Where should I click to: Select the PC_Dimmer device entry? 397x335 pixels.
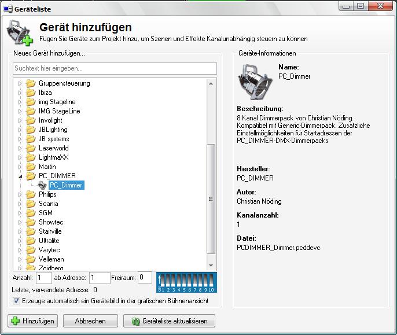click(x=65, y=185)
